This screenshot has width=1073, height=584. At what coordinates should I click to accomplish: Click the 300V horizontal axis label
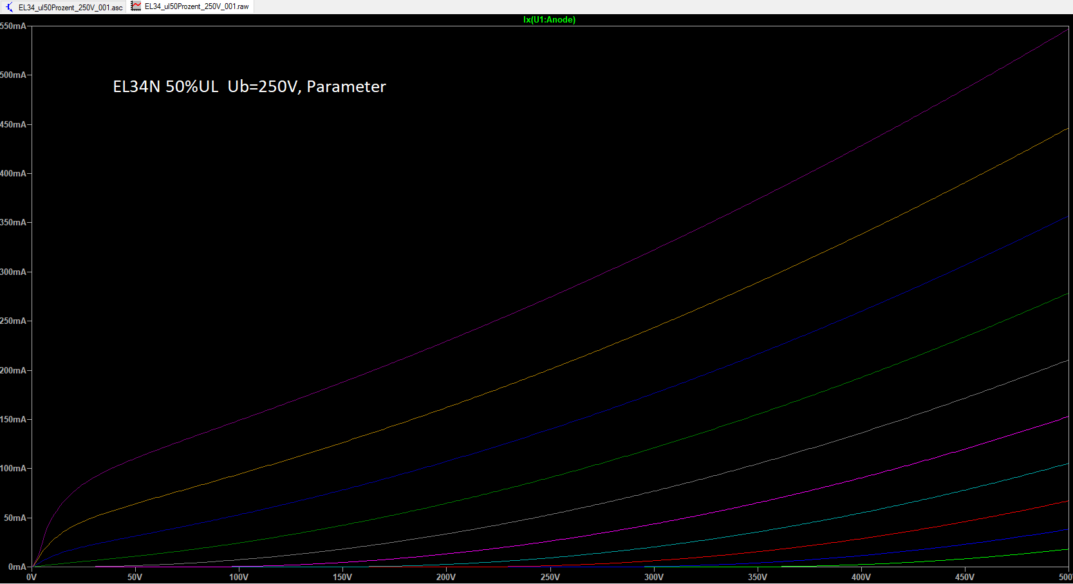pyautogui.click(x=654, y=577)
